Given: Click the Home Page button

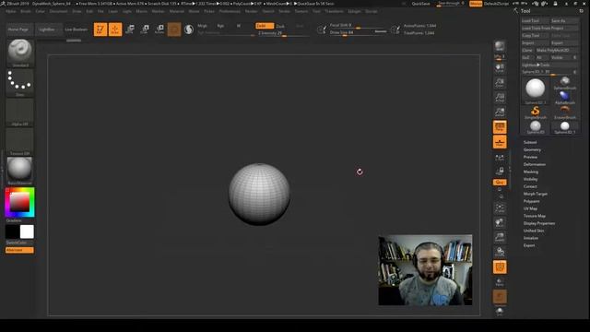Looking at the screenshot, I should click(x=18, y=29).
